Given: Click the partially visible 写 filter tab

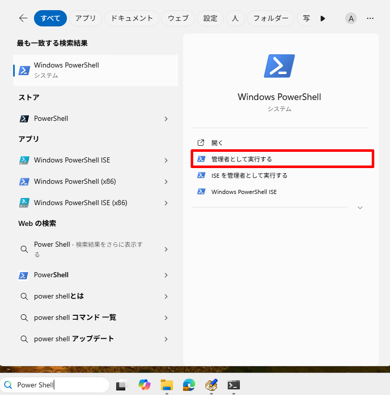Looking at the screenshot, I should 304,18.
